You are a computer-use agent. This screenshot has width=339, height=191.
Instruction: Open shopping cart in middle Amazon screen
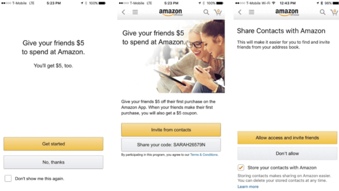pyautogui.click(x=218, y=12)
